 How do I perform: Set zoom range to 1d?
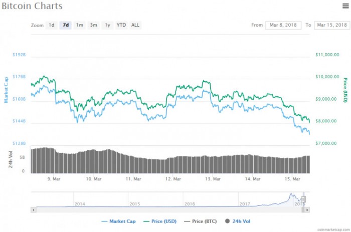coord(52,25)
